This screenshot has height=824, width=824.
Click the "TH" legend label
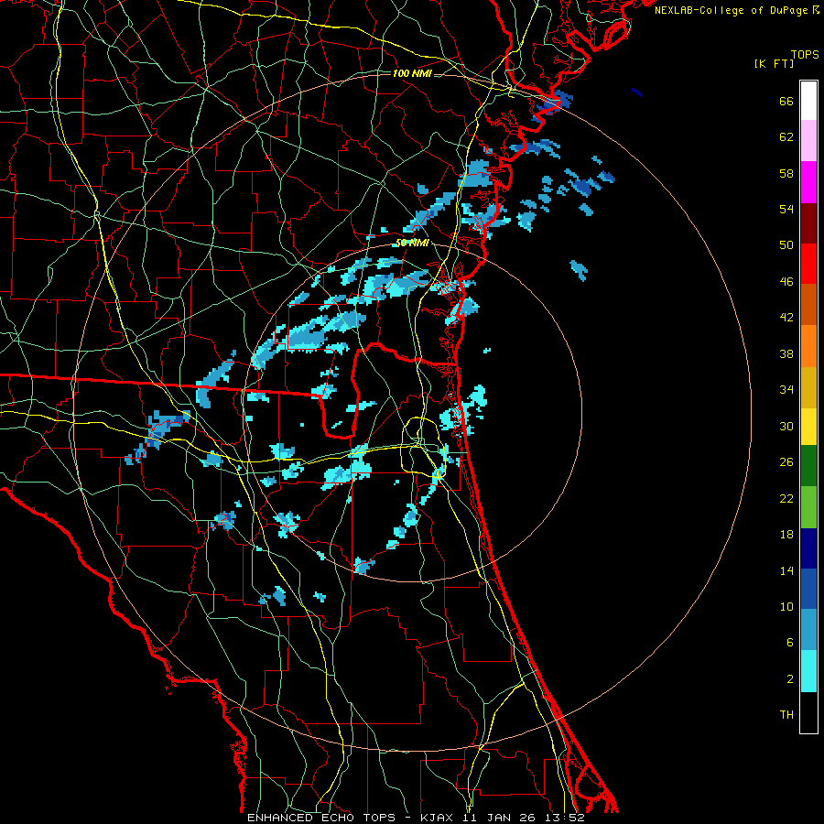pyautogui.click(x=786, y=715)
